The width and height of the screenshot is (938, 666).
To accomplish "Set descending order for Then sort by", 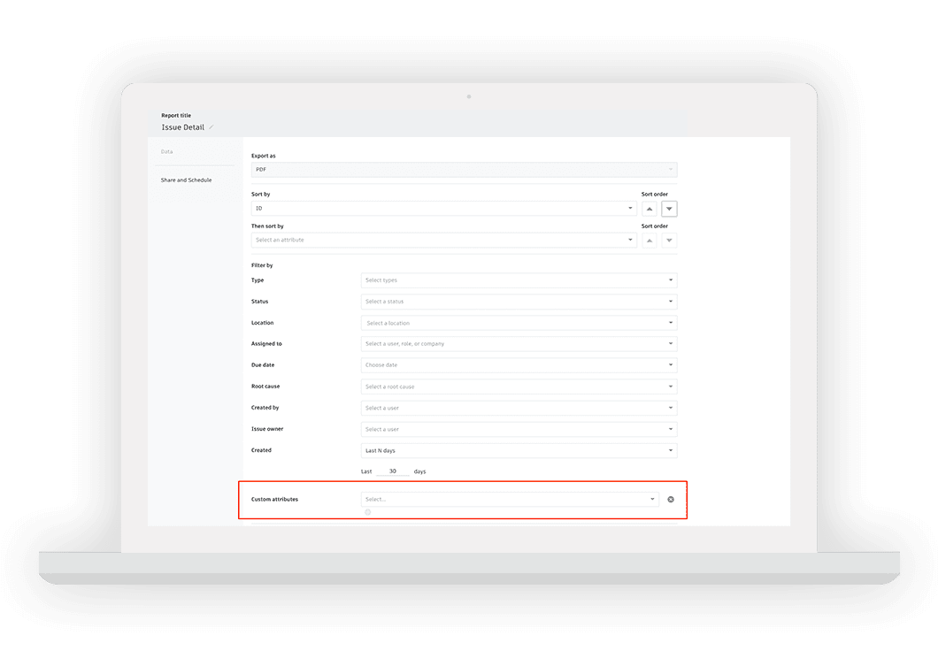I will click(669, 241).
